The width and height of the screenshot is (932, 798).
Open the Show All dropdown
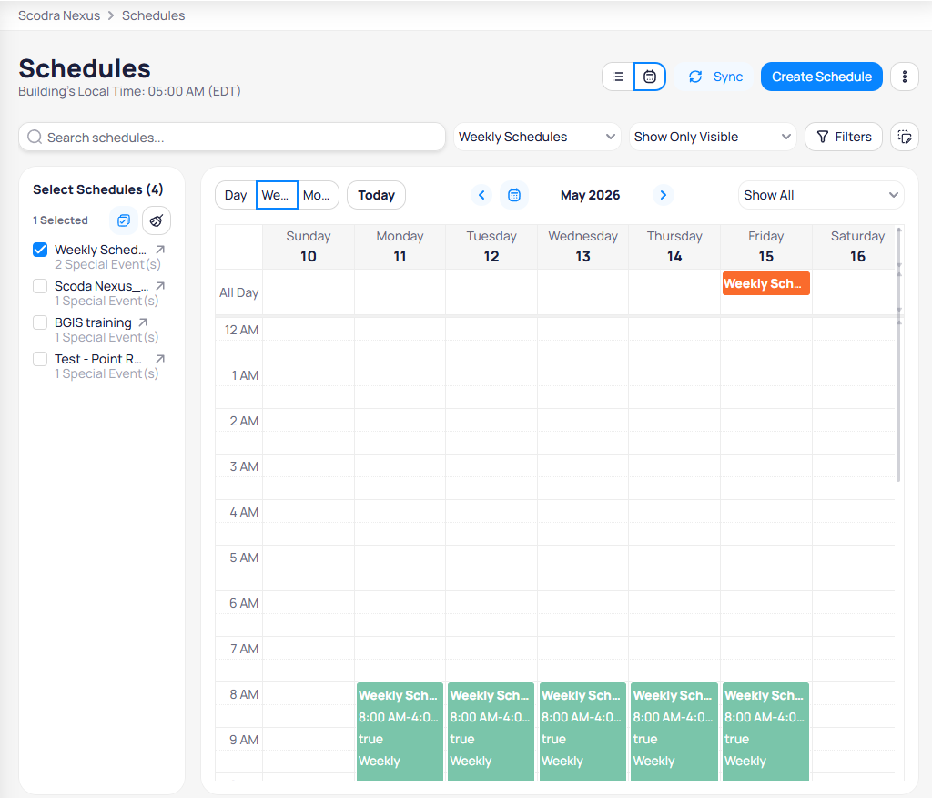point(821,195)
